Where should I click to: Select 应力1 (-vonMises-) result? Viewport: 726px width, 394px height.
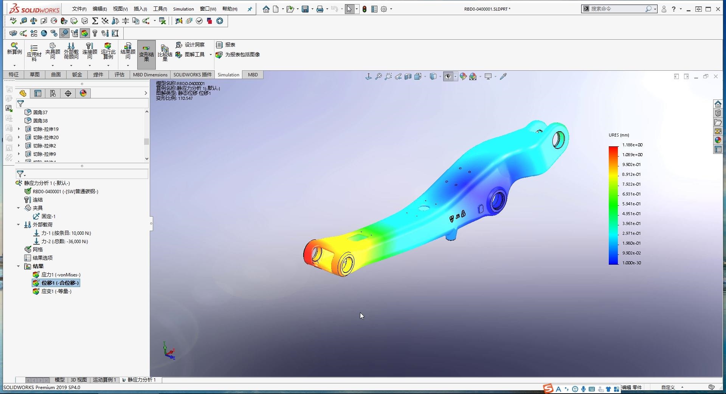[56, 275]
